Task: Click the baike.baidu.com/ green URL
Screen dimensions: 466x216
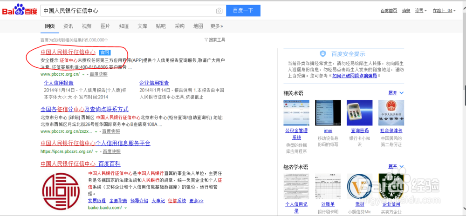Action: tap(105, 208)
